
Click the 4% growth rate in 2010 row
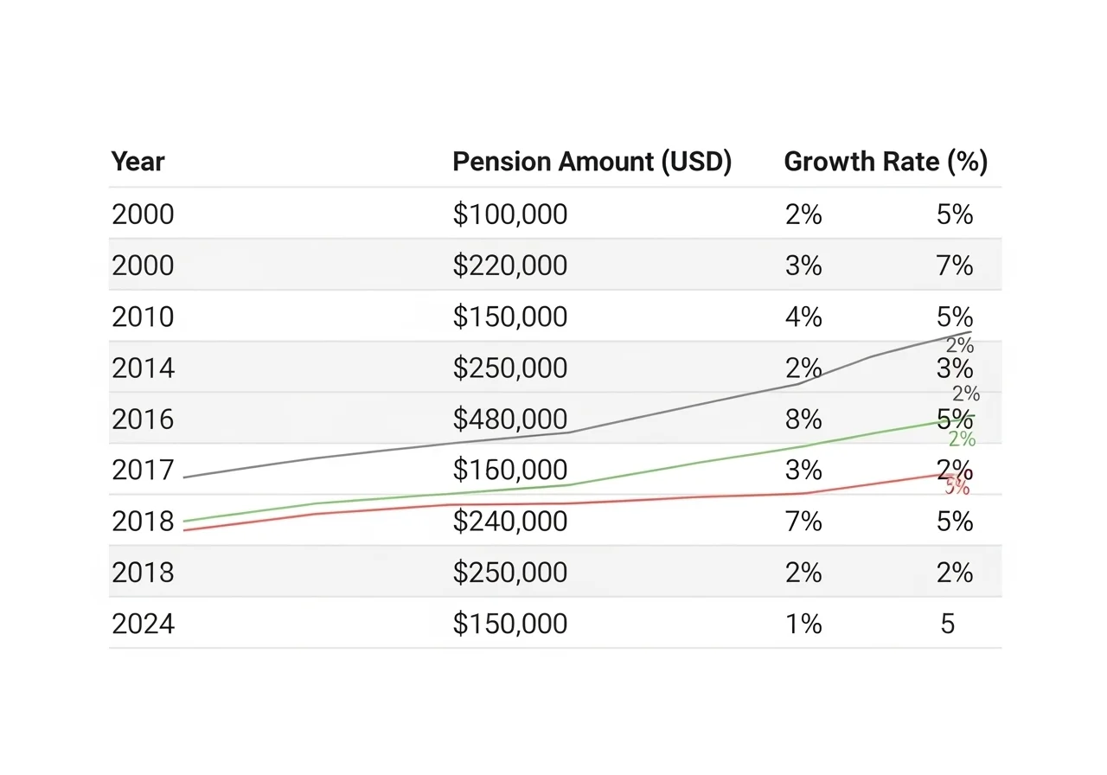[x=803, y=317]
